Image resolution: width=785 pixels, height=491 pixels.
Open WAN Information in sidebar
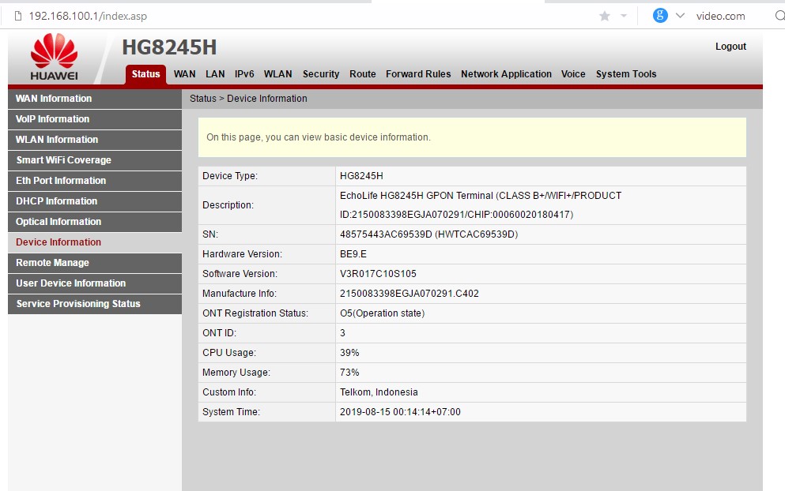[95, 99]
